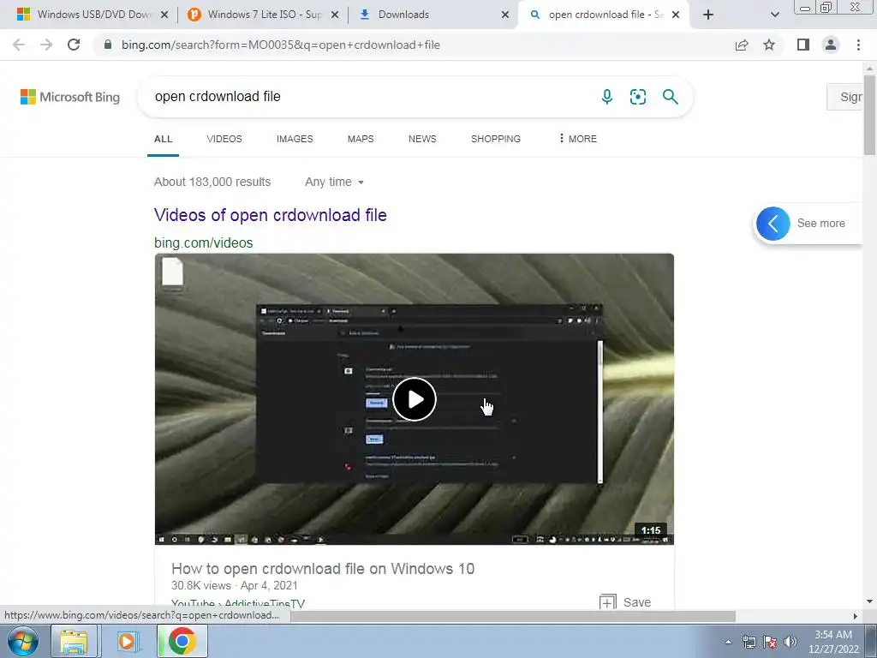This screenshot has width=877, height=658.
Task: Open How to open crdownload file title
Action: point(323,569)
